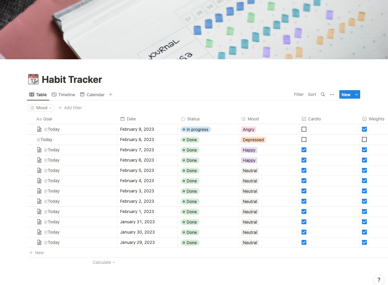Click page icon of February 9 row
The image size is (388, 285).
coord(39,129)
